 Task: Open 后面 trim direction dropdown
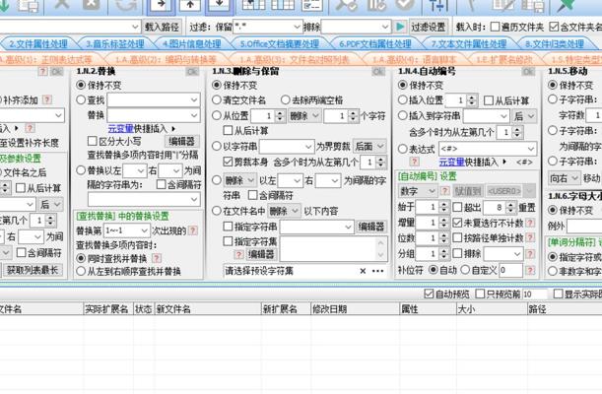pos(368,146)
